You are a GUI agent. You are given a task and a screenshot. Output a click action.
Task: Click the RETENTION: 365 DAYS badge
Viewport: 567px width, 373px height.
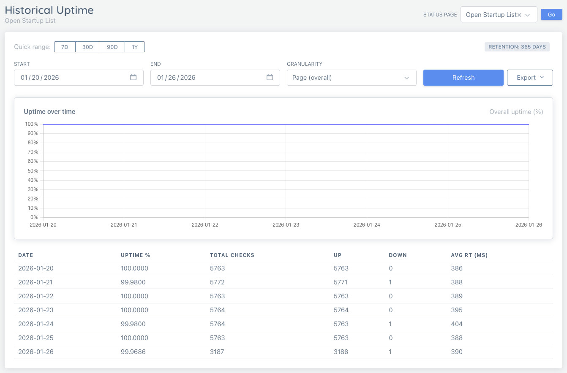tap(517, 46)
